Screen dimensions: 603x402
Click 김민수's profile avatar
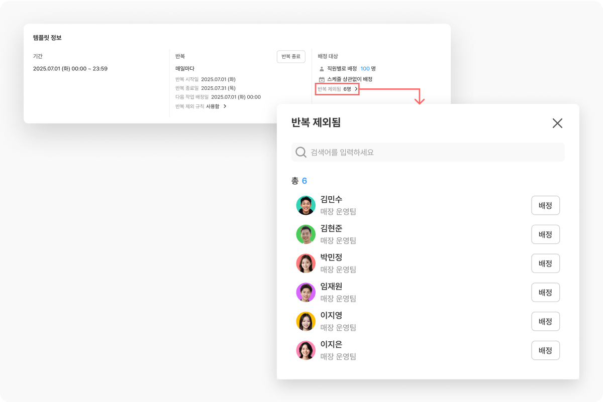[x=306, y=205]
